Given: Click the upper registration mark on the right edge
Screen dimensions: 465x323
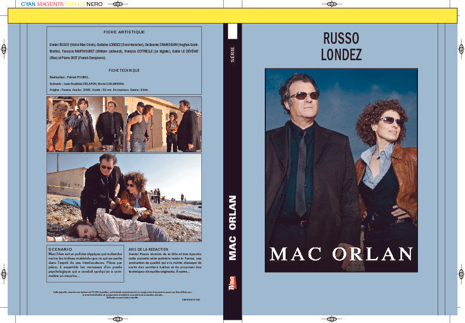Looking at the screenshot, I should pyautogui.click(x=461, y=49).
